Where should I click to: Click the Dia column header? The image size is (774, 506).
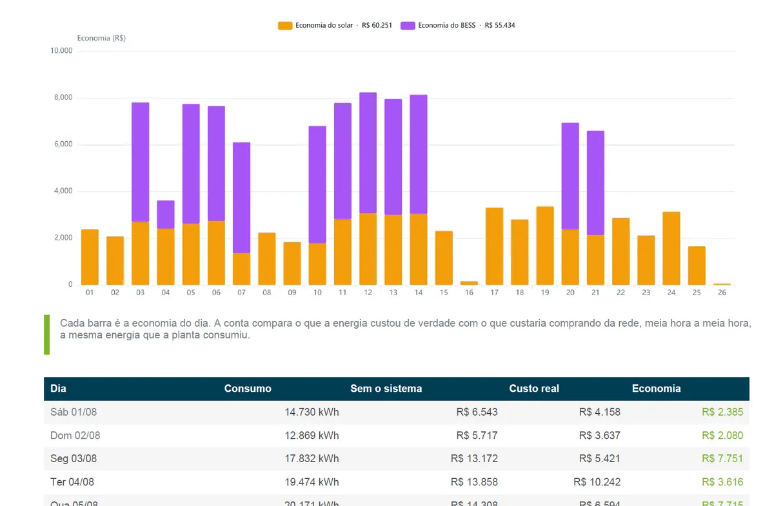click(59, 389)
